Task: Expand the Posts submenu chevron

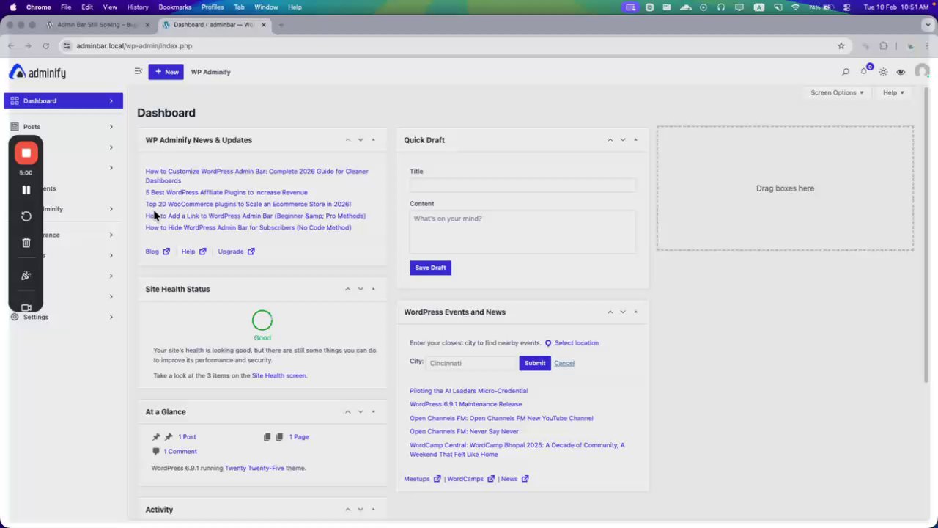Action: (111, 127)
